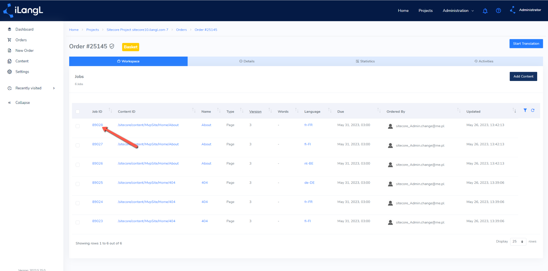Click Version column header
The height and width of the screenshot is (271, 548).
click(x=255, y=111)
